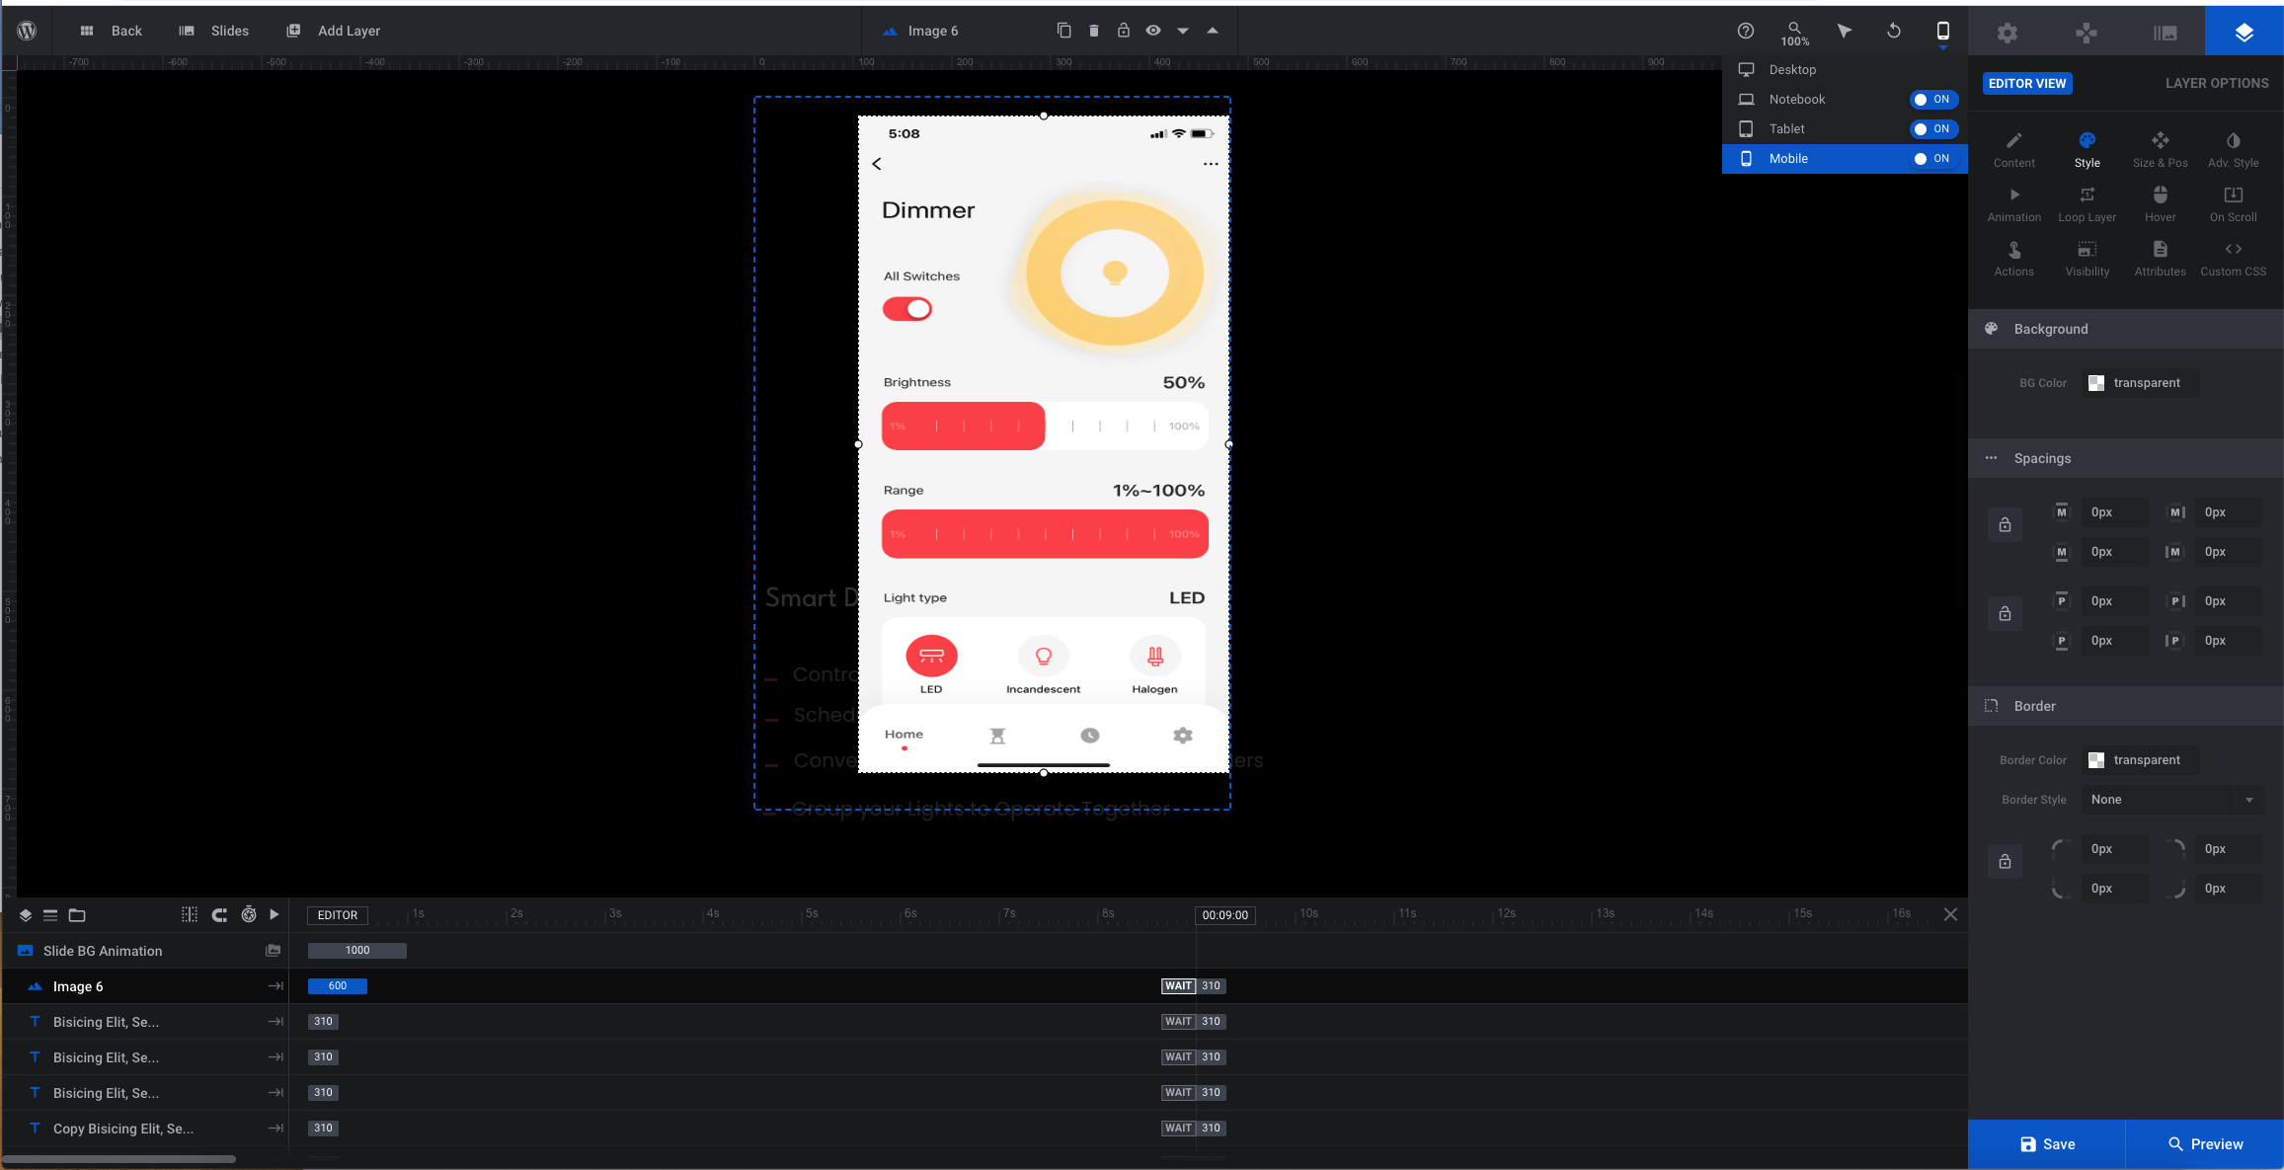Toggle the margin link lock
The image size is (2284, 1170).
tap(2005, 525)
